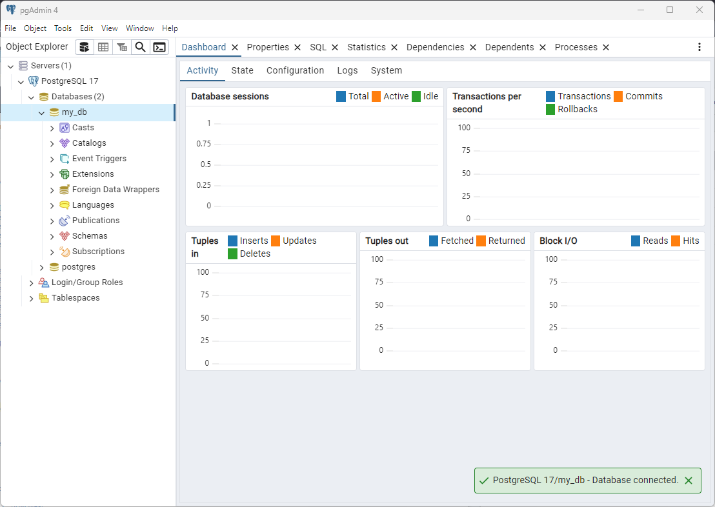Close the Dependencies tab
The image size is (715, 507).
pyautogui.click(x=473, y=48)
